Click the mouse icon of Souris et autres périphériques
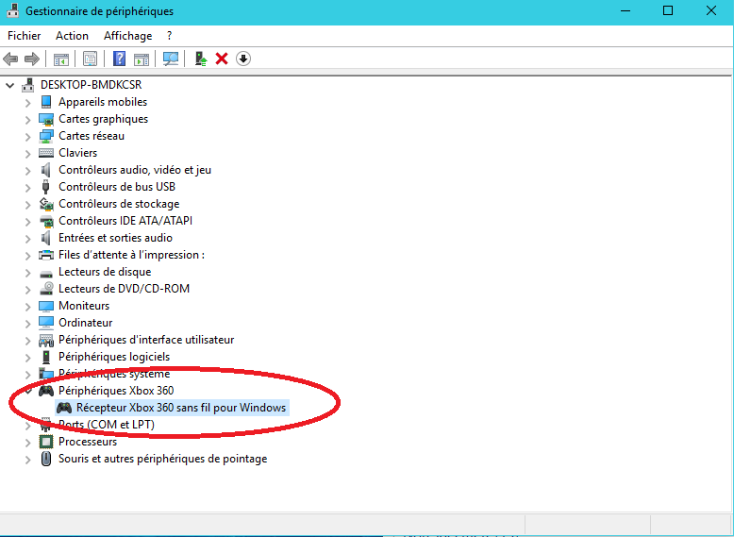 pos(46,459)
